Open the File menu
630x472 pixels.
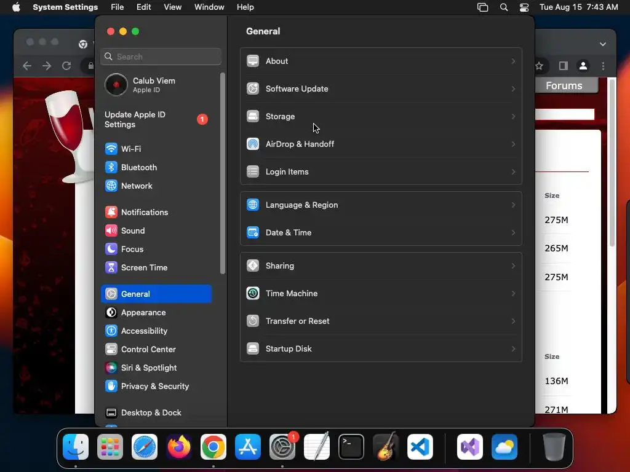pos(118,7)
